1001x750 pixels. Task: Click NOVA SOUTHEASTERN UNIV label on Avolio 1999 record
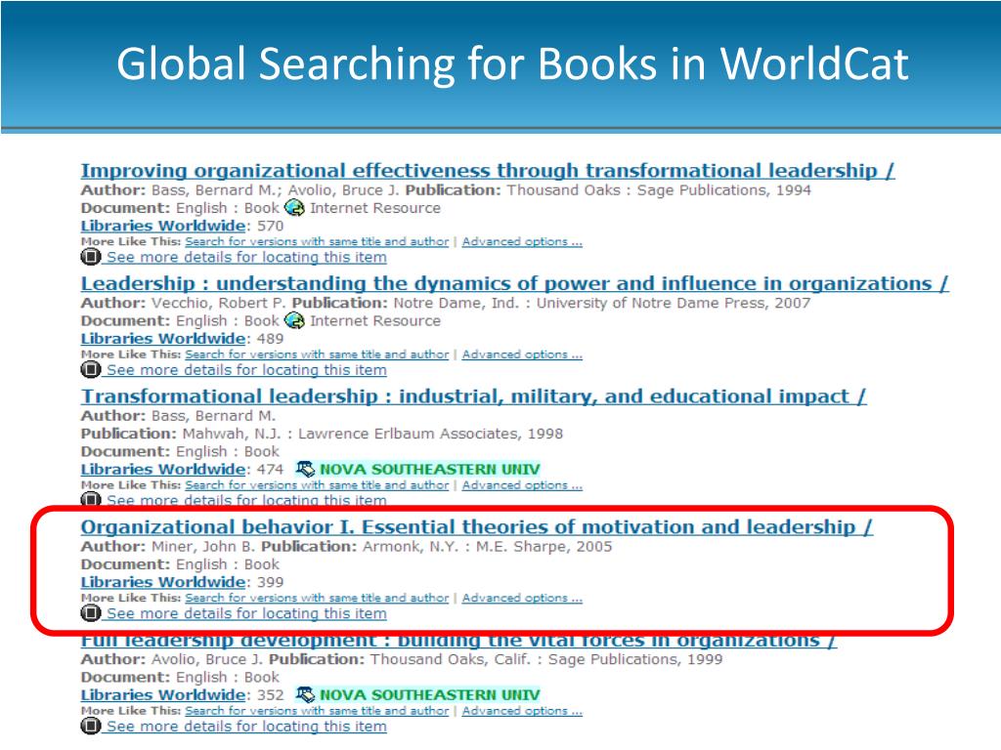click(x=430, y=695)
